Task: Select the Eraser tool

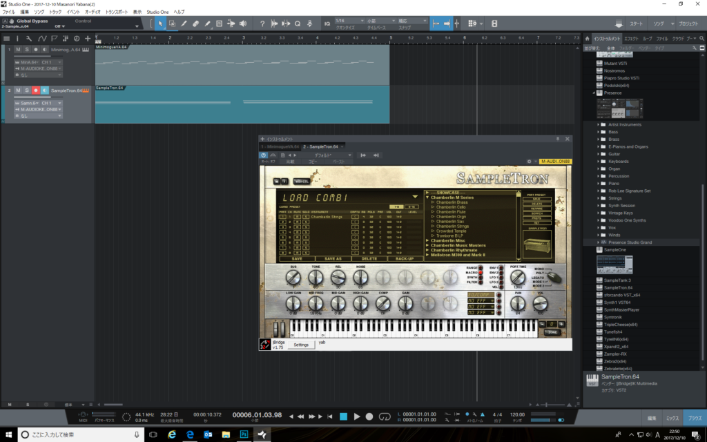Action: click(x=196, y=23)
